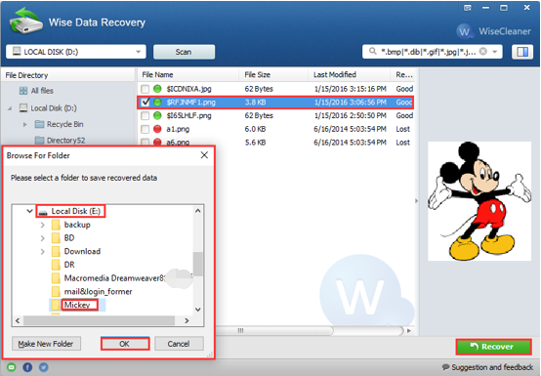
Task: Select the $ICDNIXA.jpg file name
Action: [x=188, y=89]
